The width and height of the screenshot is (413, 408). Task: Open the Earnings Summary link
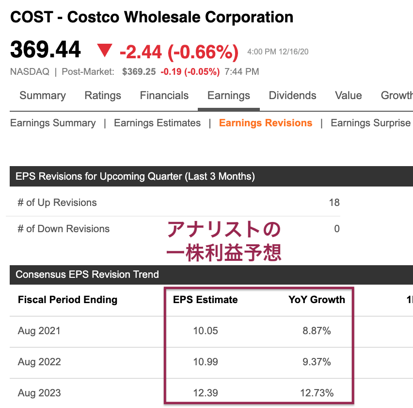(53, 123)
